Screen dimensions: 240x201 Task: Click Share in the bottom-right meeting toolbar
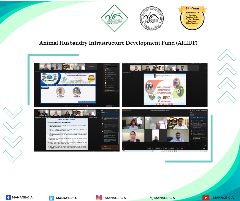[x=165, y=148]
